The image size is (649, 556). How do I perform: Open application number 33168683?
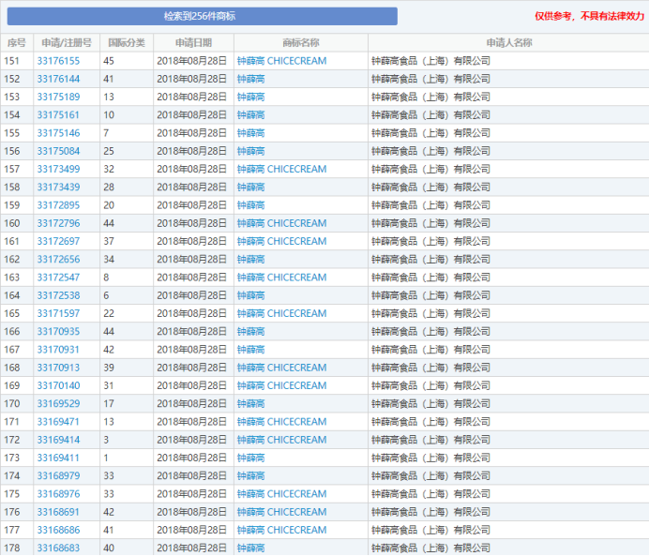click(x=58, y=548)
